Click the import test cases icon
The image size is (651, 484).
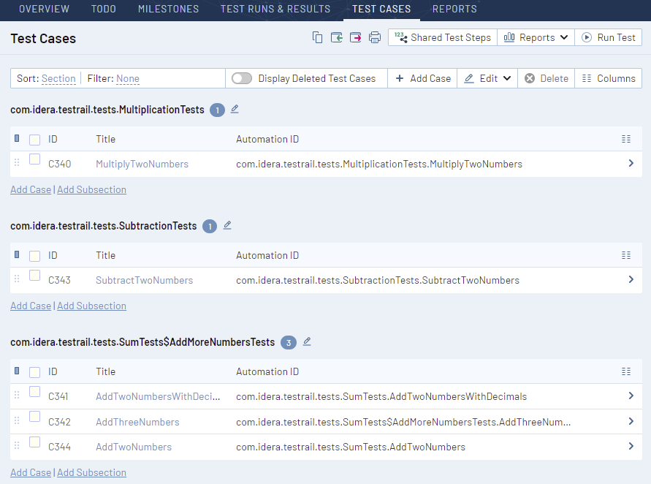336,37
